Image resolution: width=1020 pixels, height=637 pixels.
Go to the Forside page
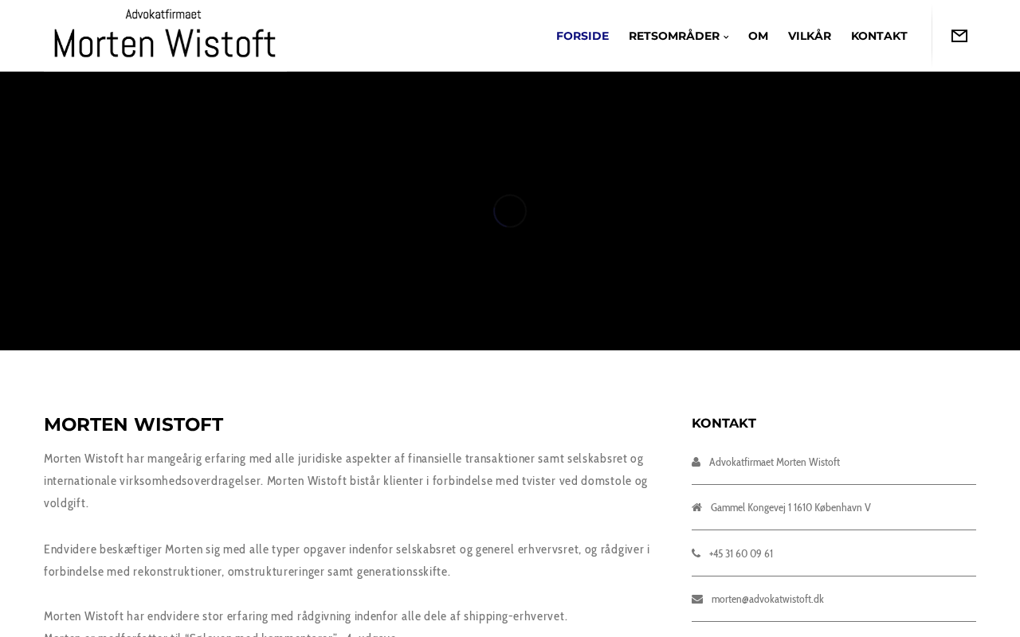[583, 36]
